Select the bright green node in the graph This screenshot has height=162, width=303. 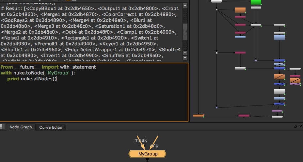coord(256,2)
